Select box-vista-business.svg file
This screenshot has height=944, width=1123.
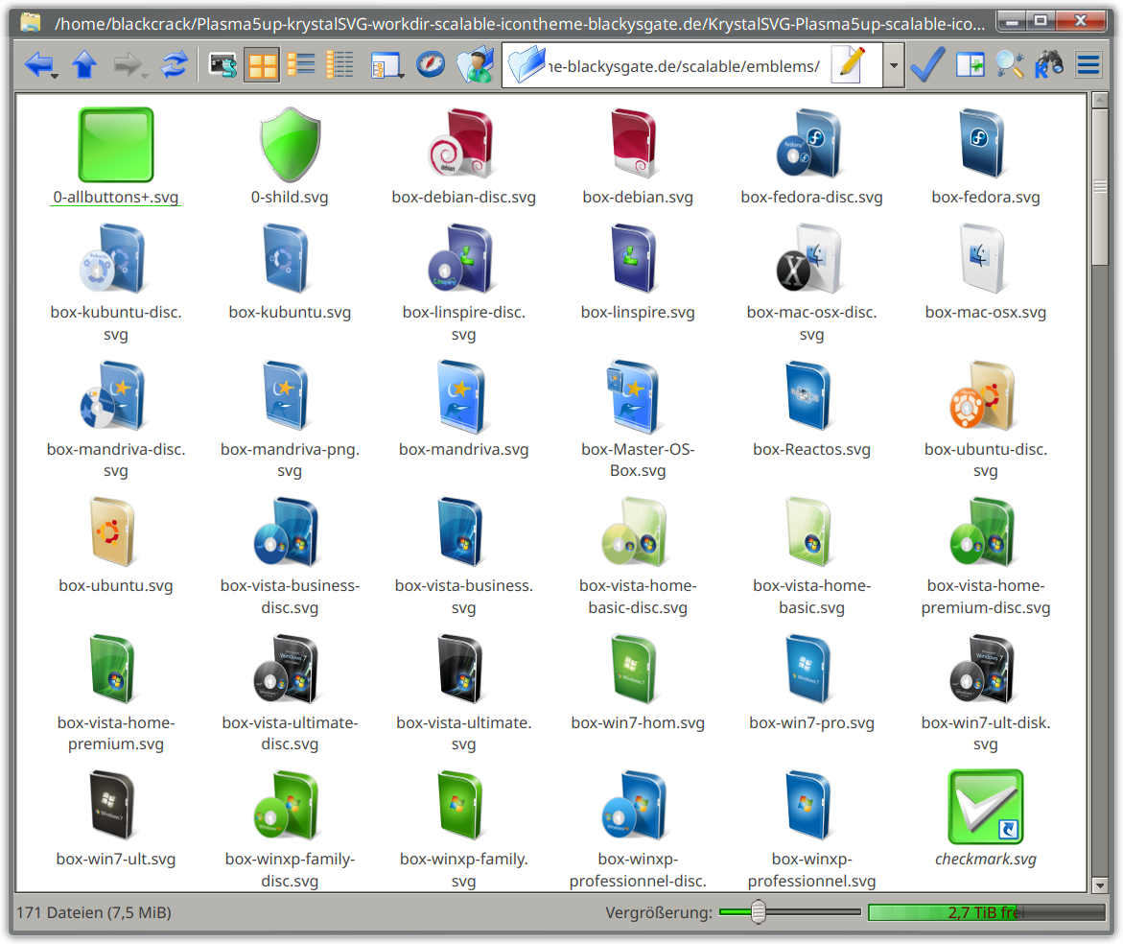[x=463, y=555]
